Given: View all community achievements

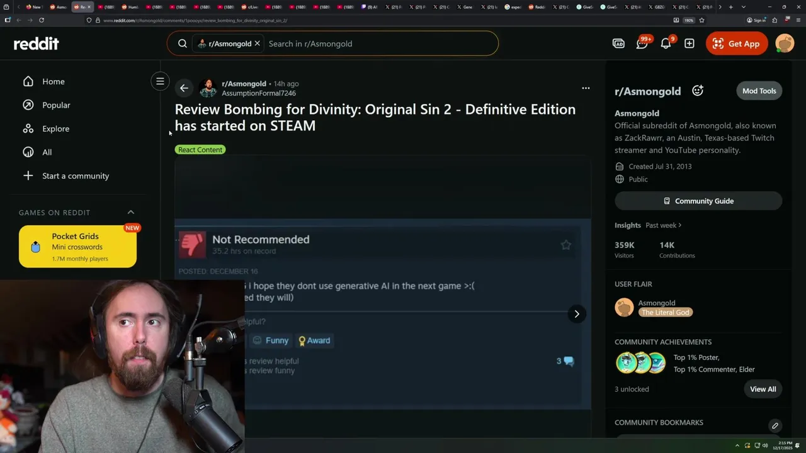Looking at the screenshot, I should pos(763,389).
